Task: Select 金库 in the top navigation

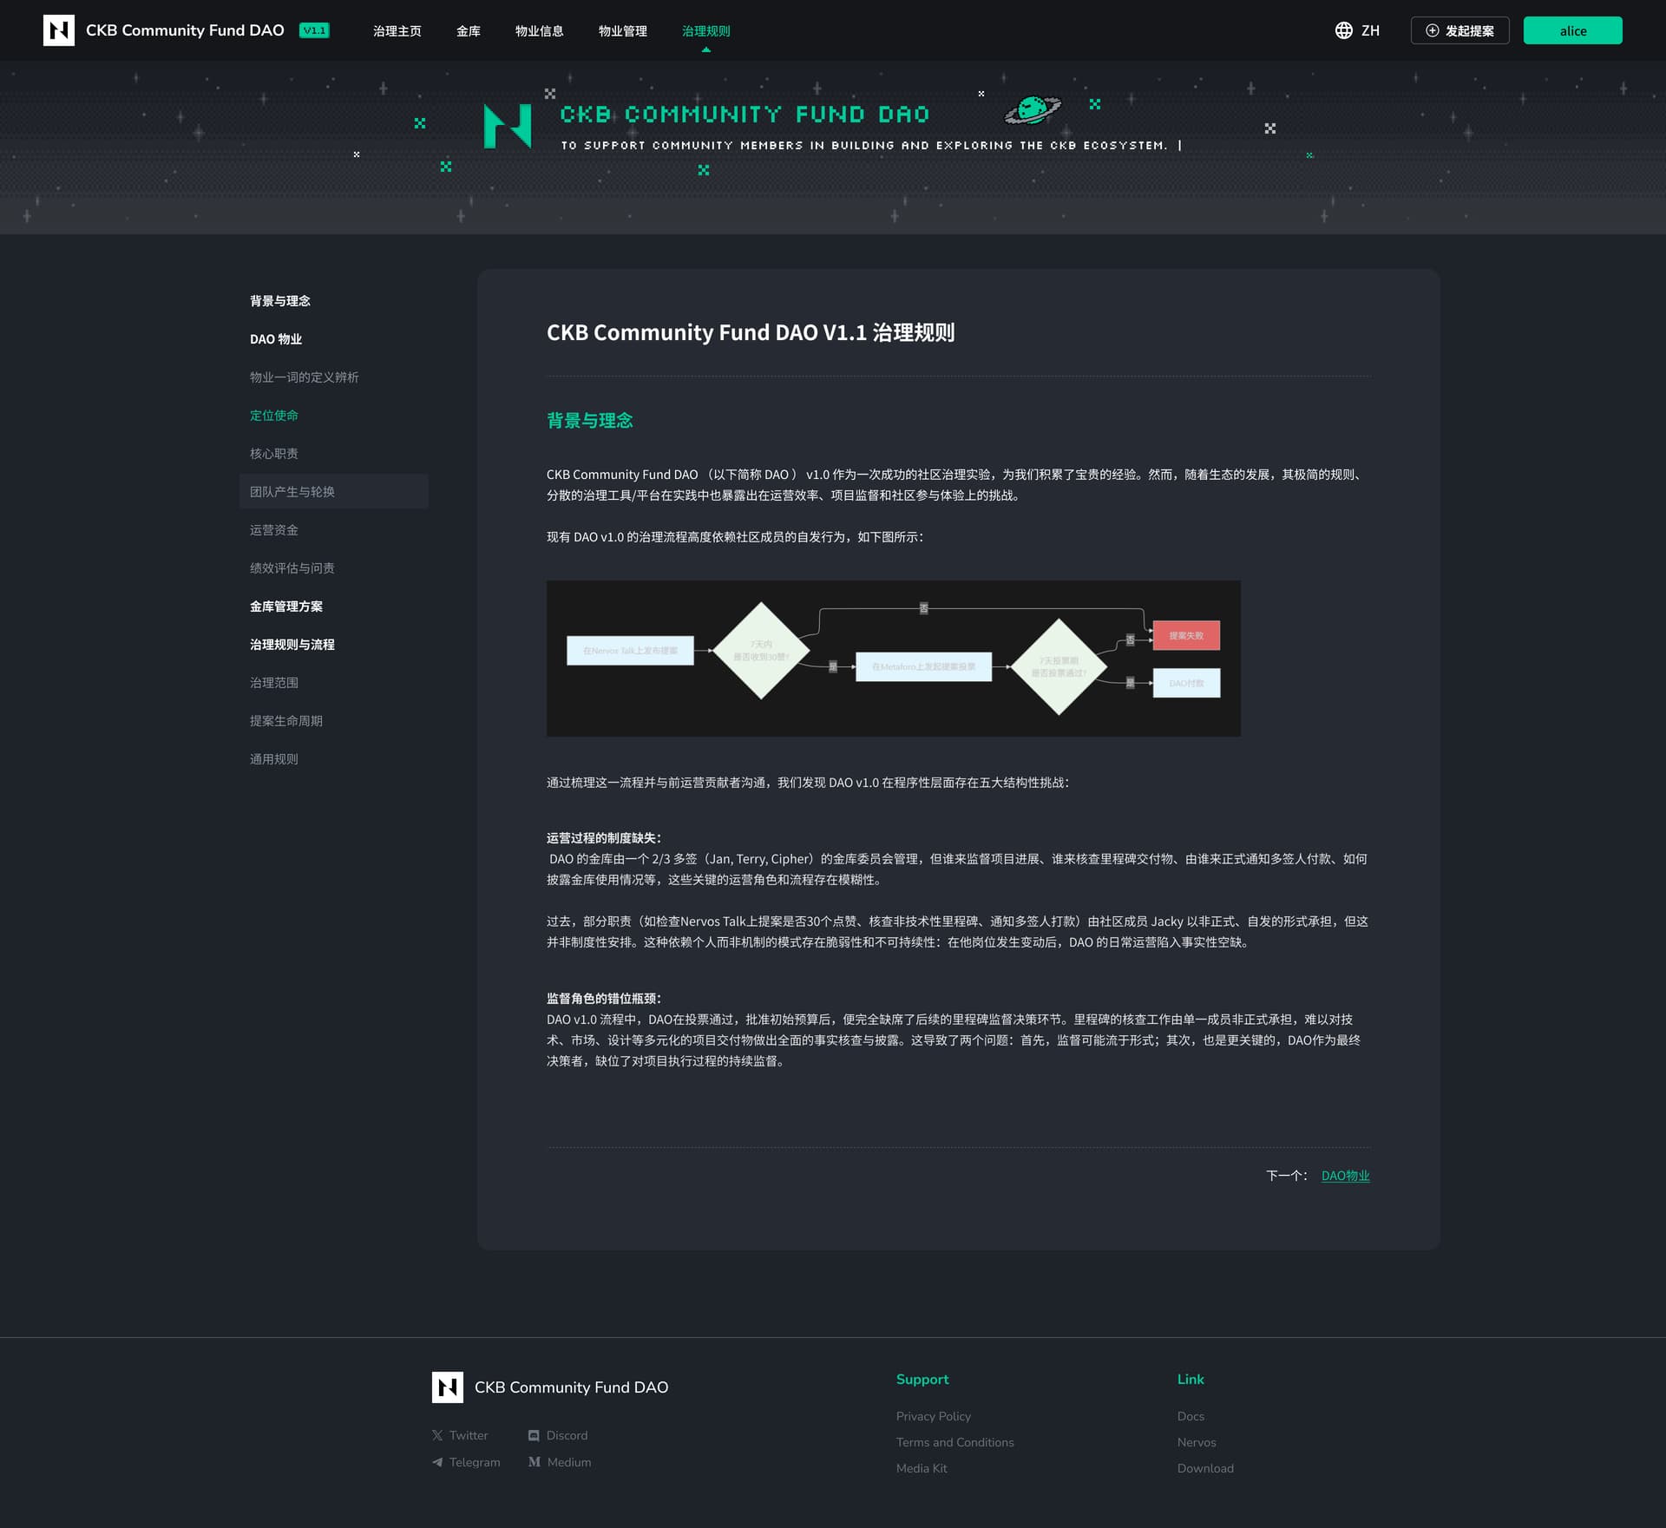Action: [x=468, y=31]
